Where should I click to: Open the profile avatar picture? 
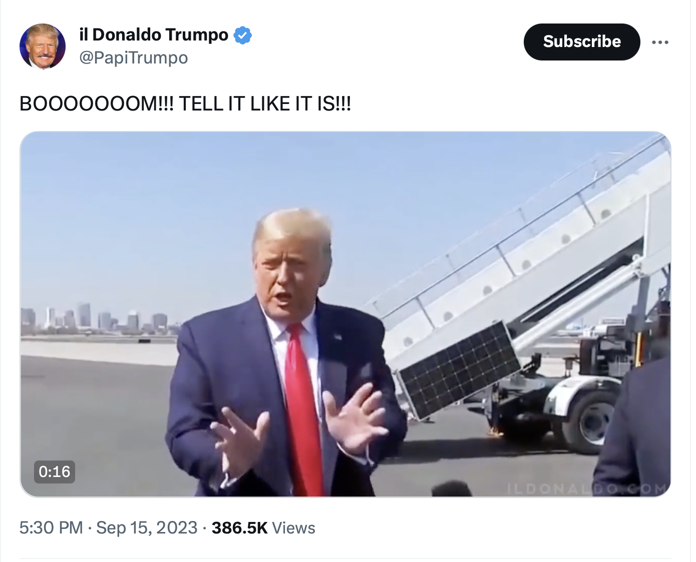[43, 46]
